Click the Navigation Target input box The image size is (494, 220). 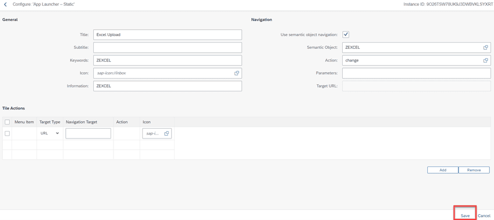click(x=88, y=133)
